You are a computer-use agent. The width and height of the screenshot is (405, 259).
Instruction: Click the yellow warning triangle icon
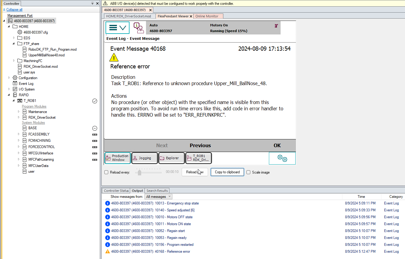114,57
